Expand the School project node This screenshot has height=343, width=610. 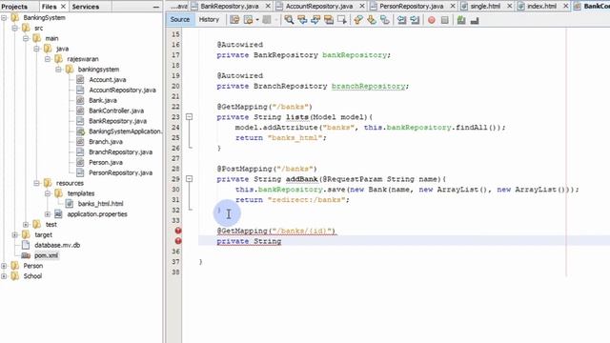coord(4,276)
